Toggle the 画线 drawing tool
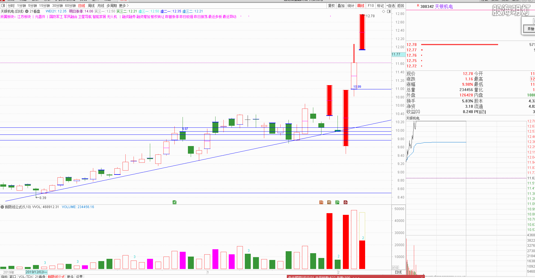The height and width of the screenshot is (278, 535). coord(361,6)
